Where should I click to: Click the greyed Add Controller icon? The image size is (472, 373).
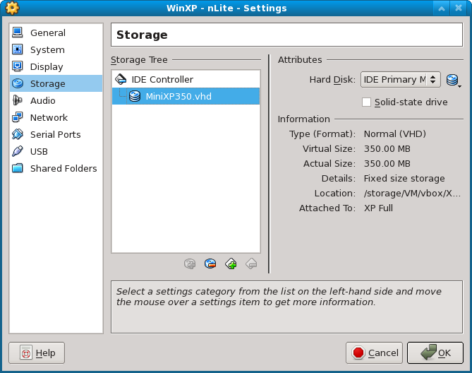tap(190, 264)
